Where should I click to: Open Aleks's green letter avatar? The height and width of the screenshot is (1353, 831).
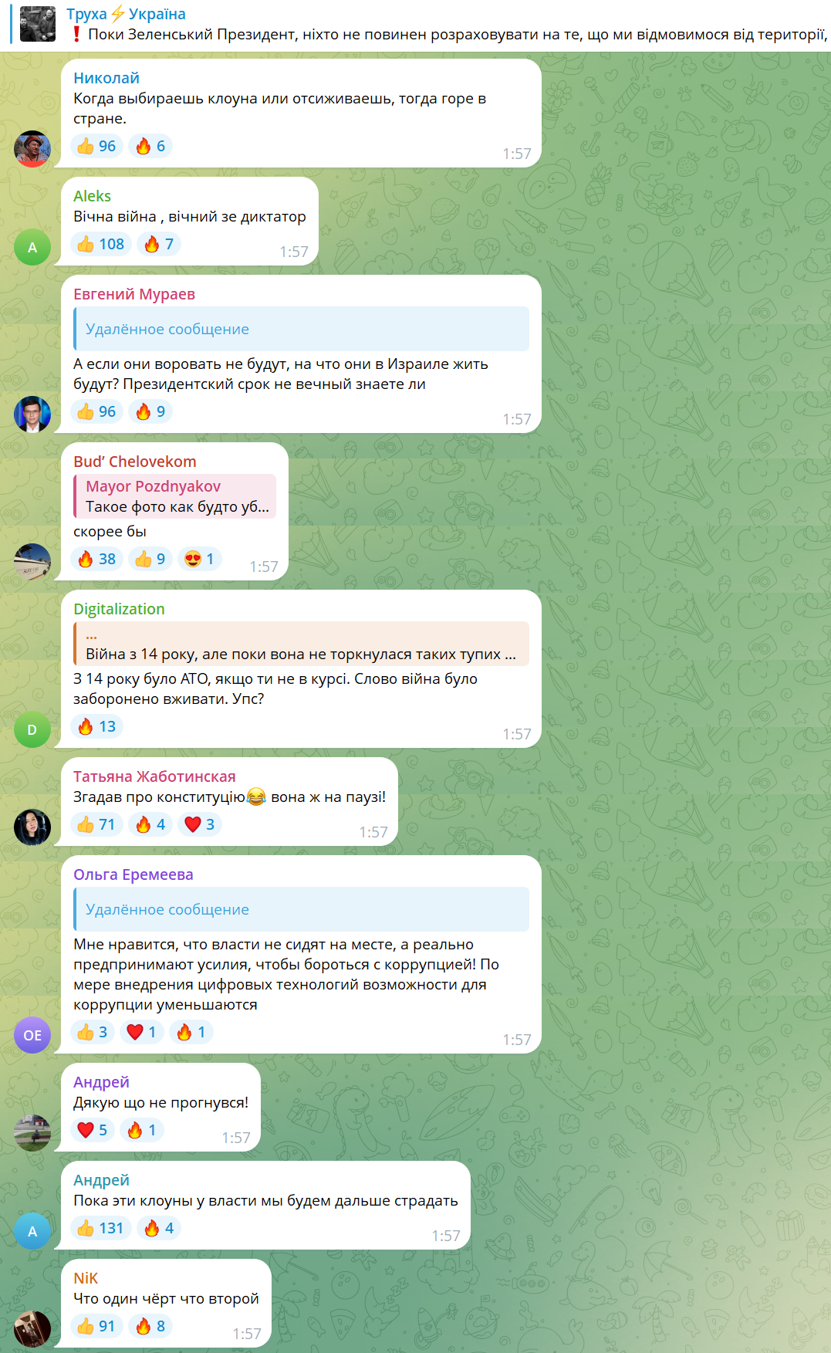coord(32,247)
